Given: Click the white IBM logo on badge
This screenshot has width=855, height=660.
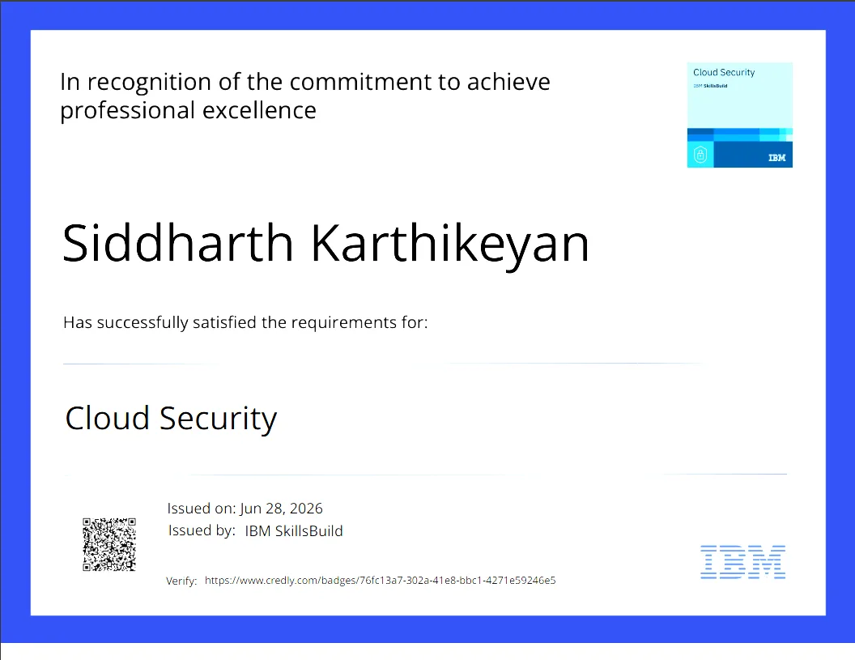Looking at the screenshot, I should (777, 158).
